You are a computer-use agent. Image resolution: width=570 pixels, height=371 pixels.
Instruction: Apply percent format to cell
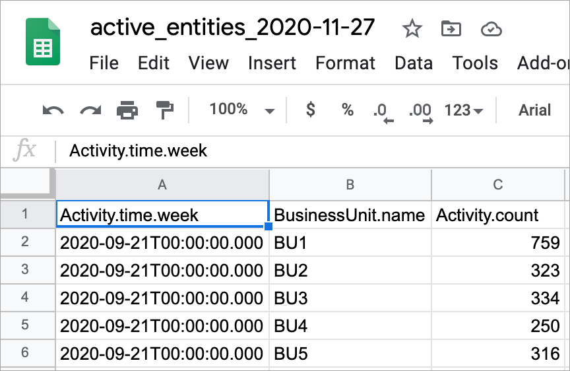(x=348, y=110)
